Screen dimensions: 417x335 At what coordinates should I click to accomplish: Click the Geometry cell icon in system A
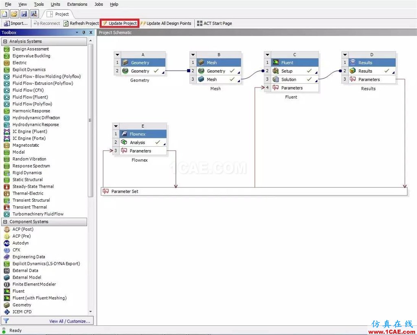point(125,71)
